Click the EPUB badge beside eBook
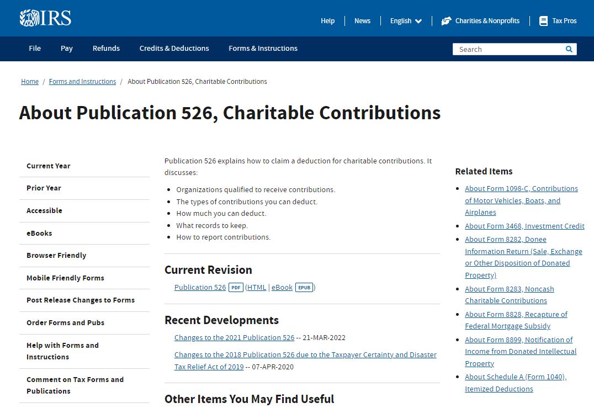 (304, 288)
